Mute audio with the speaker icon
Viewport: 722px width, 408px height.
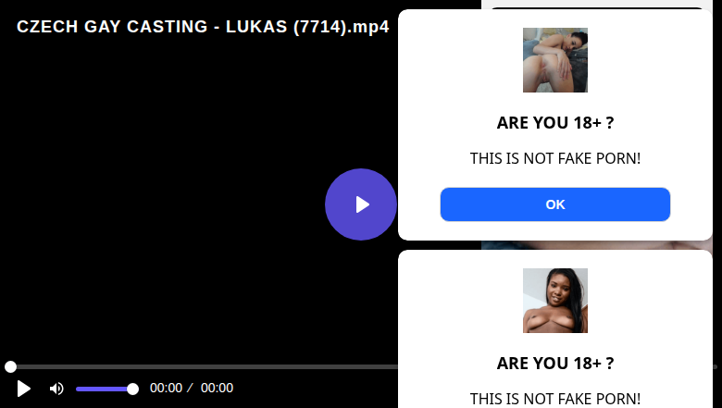click(56, 389)
